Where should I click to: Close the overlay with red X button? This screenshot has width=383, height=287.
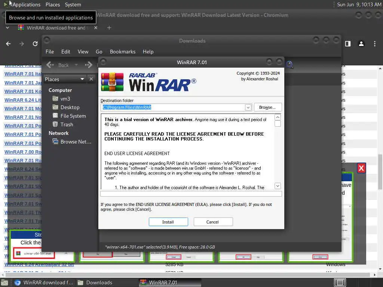(361, 168)
